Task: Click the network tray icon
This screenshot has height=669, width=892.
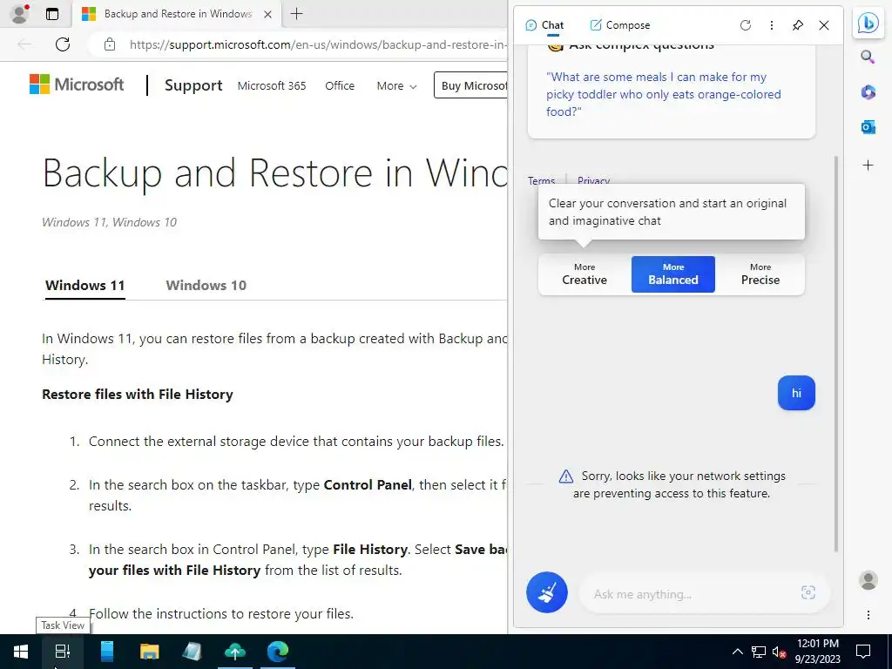Action: tap(759, 652)
